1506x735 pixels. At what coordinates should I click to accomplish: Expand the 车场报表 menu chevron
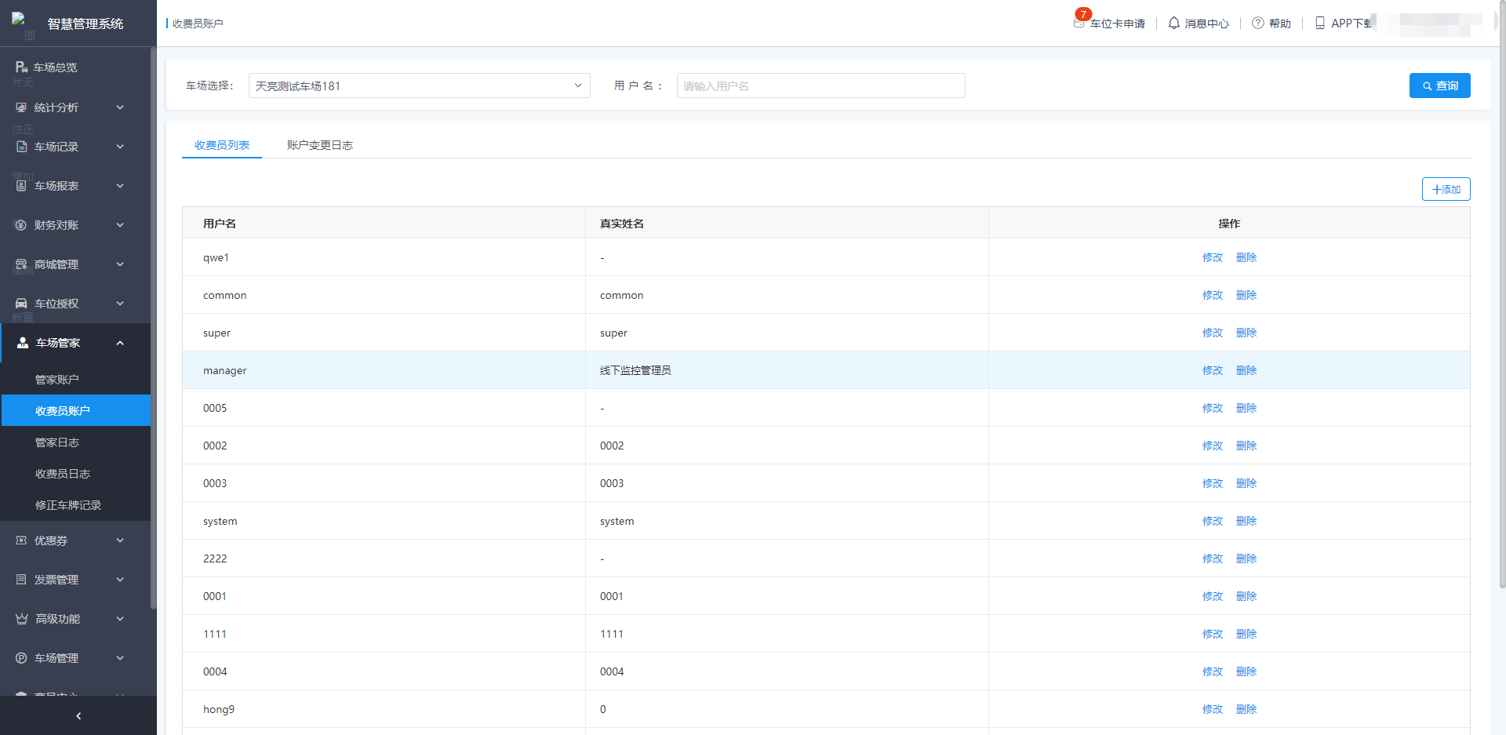[120, 186]
